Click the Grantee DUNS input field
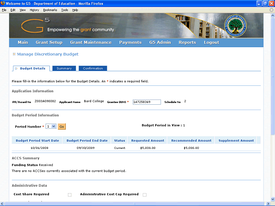The height and width of the screenshot is (206, 275). pyautogui.click(x=147, y=102)
